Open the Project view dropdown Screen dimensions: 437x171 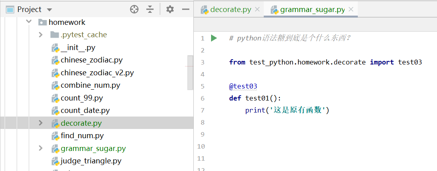[49, 10]
